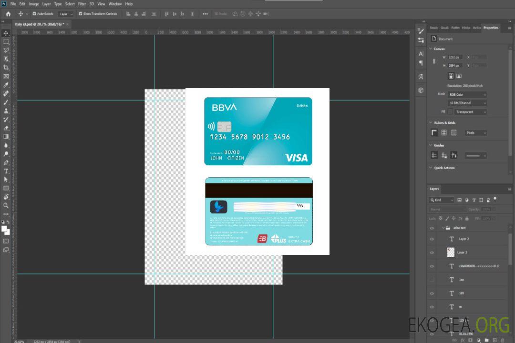This screenshot has width=515, height=343.
Task: Click the add layer mask icon
Action: (x=470, y=340)
